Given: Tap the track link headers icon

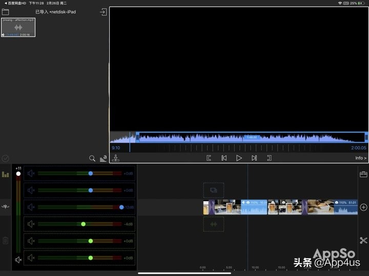Looking at the screenshot, I should click(6, 207).
